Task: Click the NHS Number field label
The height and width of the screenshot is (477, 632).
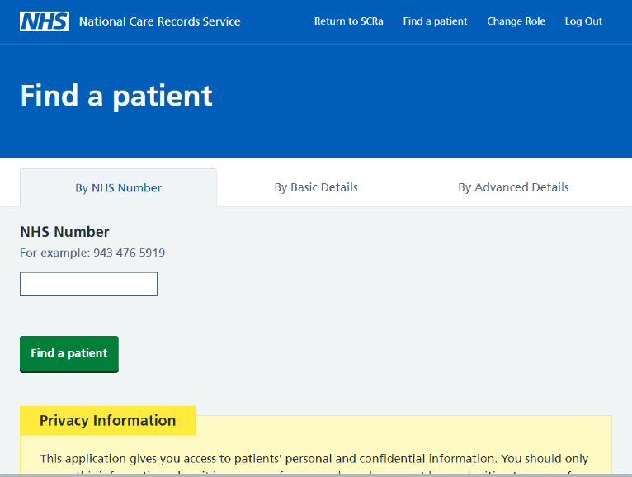Action: (x=64, y=232)
